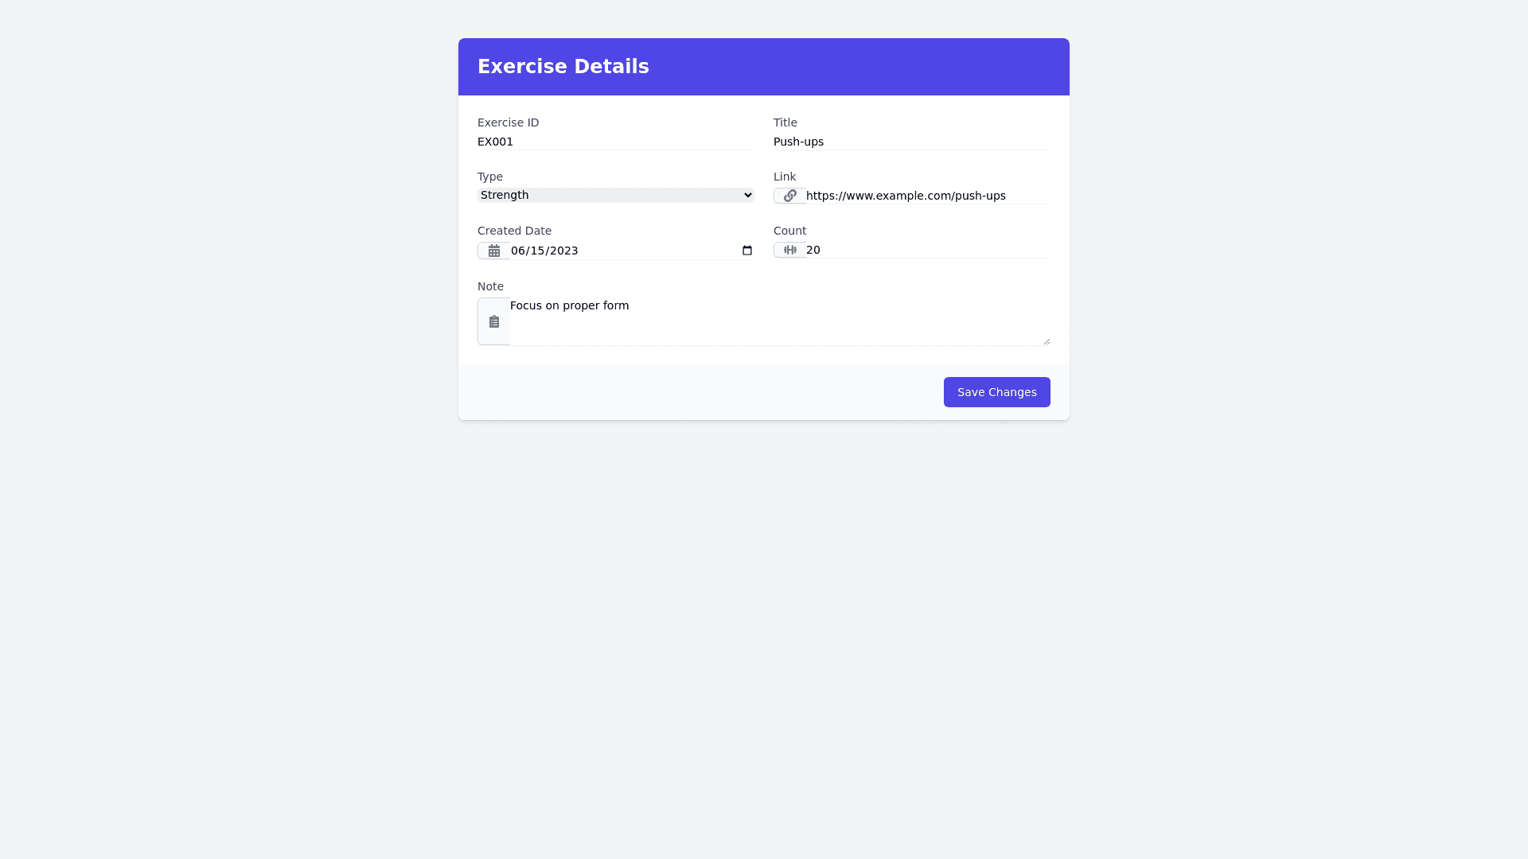
Task: Click the Note textarea resize handle
Action: click(x=1047, y=341)
